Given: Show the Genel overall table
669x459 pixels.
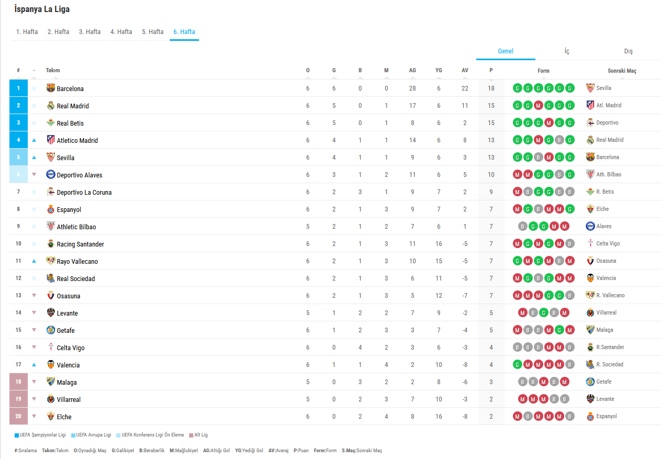Looking at the screenshot, I should point(506,51).
